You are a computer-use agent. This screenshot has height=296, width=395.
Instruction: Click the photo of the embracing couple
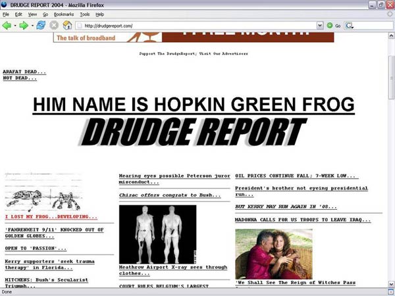tap(274, 254)
